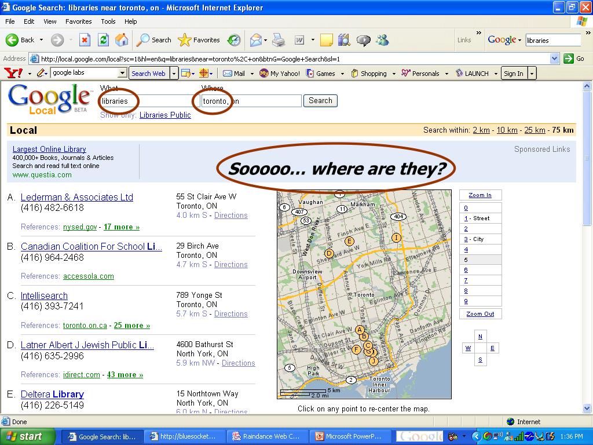Open the Intellisearch result link
This screenshot has width=593, height=445.
(44, 296)
